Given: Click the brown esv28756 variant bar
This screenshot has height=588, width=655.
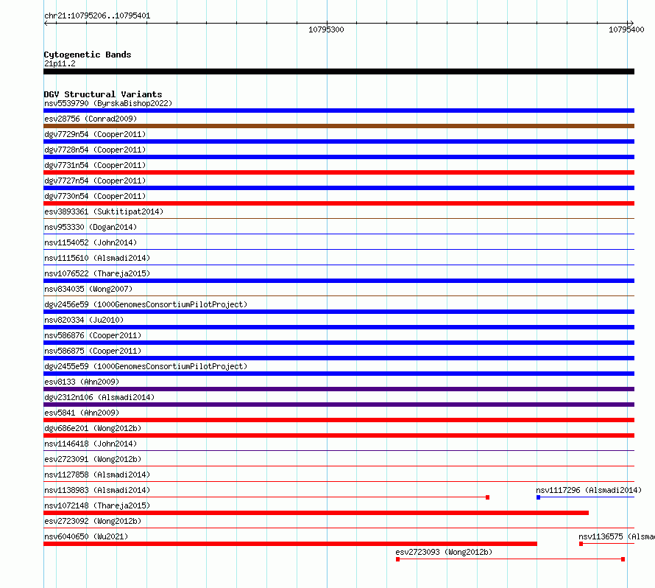Looking at the screenshot, I should [339, 126].
